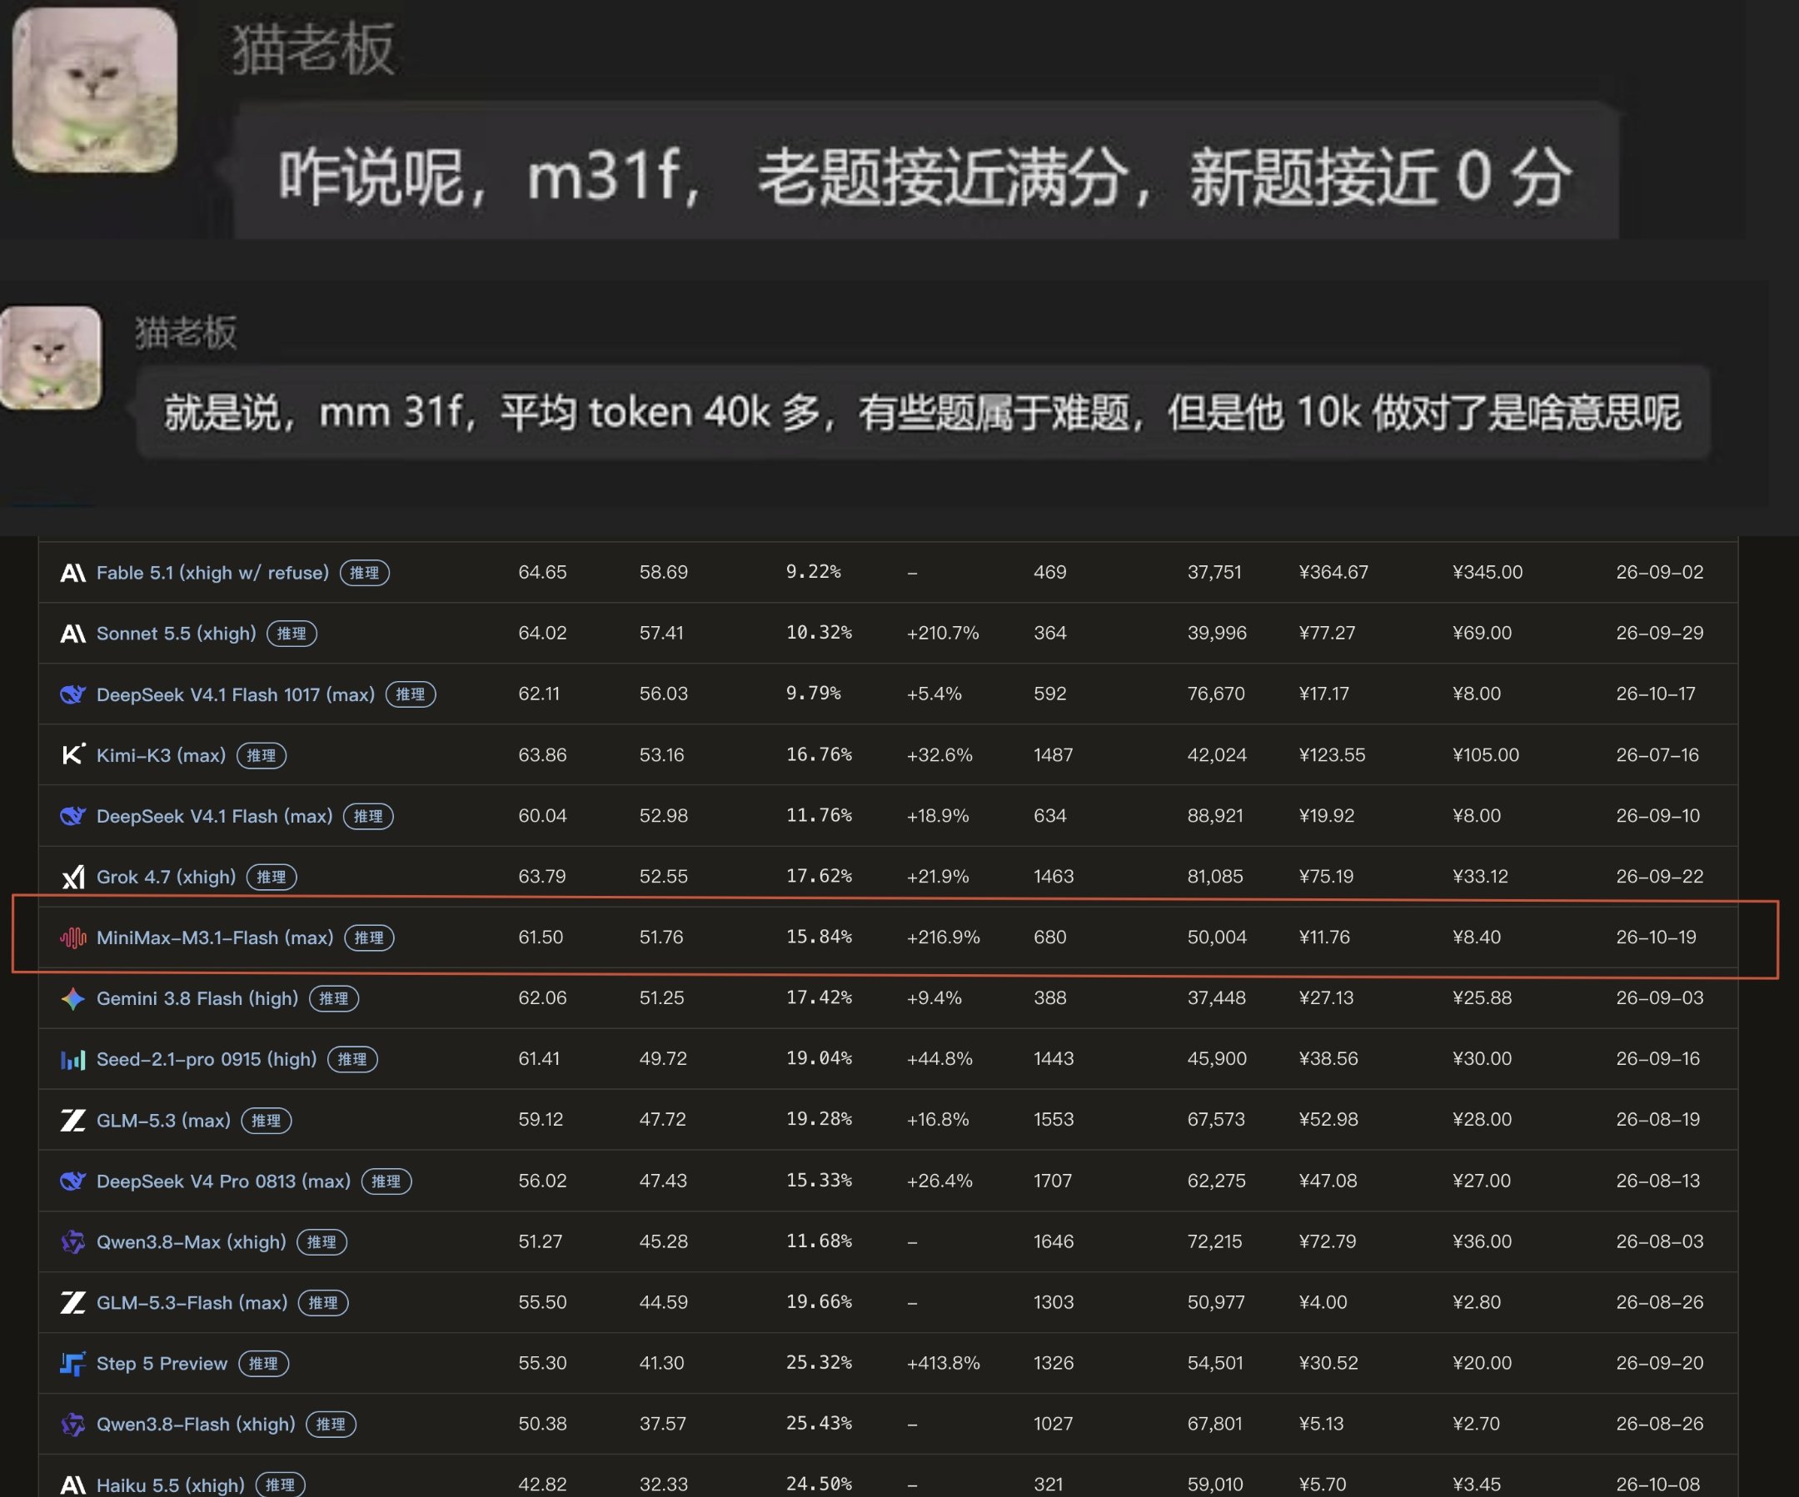Screen dimensions: 1799x1497
Task: Click the ¥2.70 price in Qwen3.8-Flash row
Action: 1476,1424
